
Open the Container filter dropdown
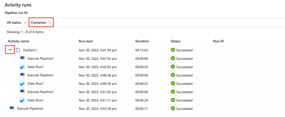click(41, 23)
